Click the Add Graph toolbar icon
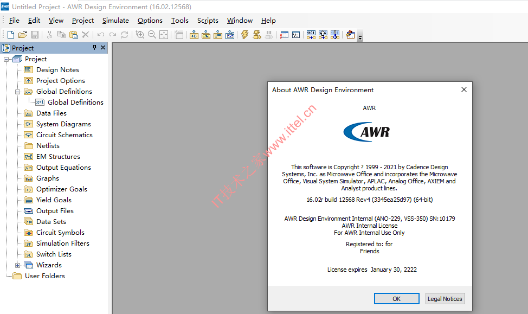The height and width of the screenshot is (314, 528). [x=230, y=35]
